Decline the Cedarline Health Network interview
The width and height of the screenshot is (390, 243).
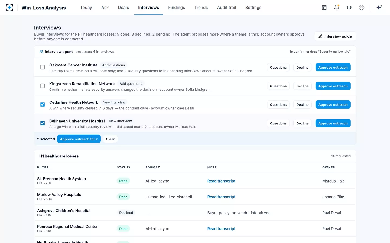[x=303, y=104]
